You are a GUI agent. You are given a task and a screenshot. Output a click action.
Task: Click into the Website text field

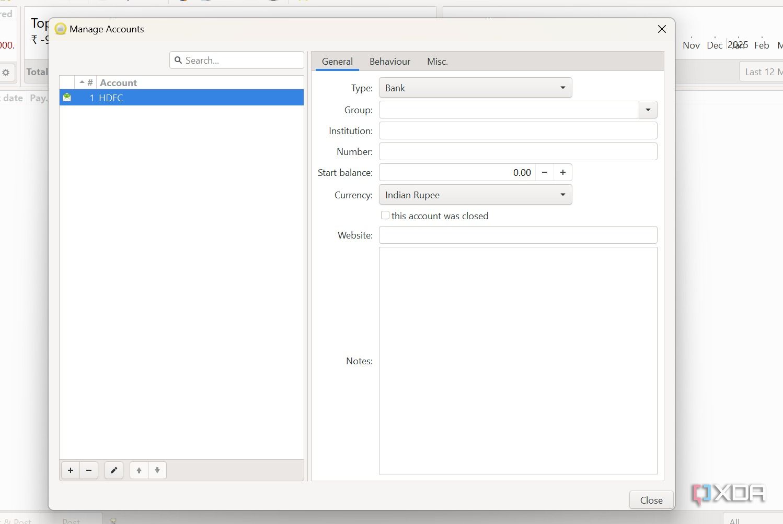518,235
